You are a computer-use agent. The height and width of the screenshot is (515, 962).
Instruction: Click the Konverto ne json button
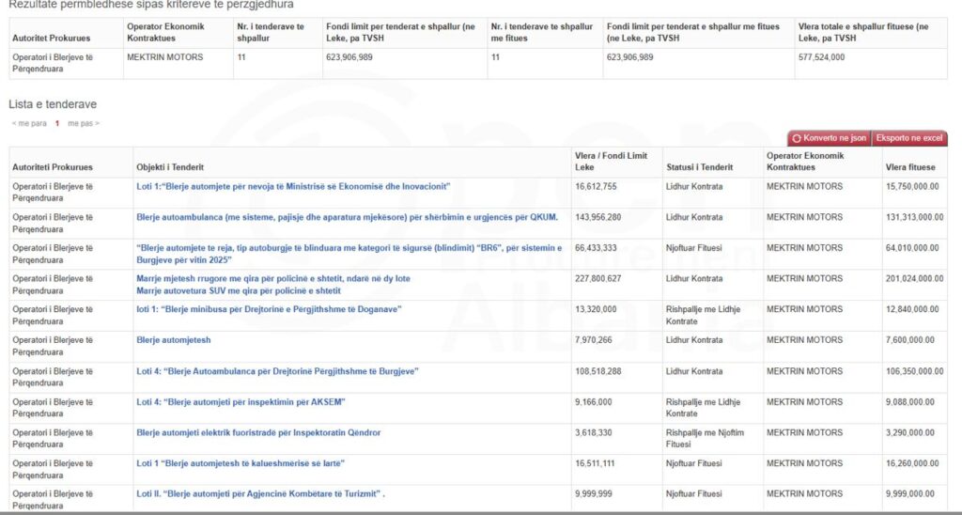tap(830, 138)
